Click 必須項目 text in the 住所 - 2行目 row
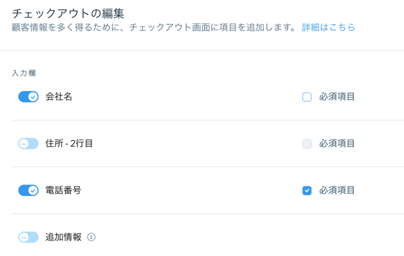The width and height of the screenshot is (404, 256). point(337,143)
